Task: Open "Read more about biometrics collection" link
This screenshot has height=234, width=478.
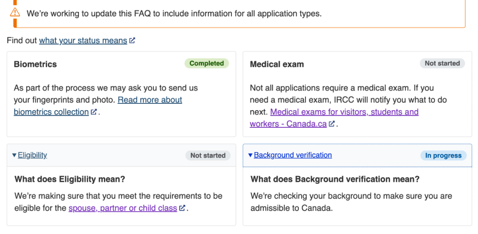Action: click(x=150, y=100)
